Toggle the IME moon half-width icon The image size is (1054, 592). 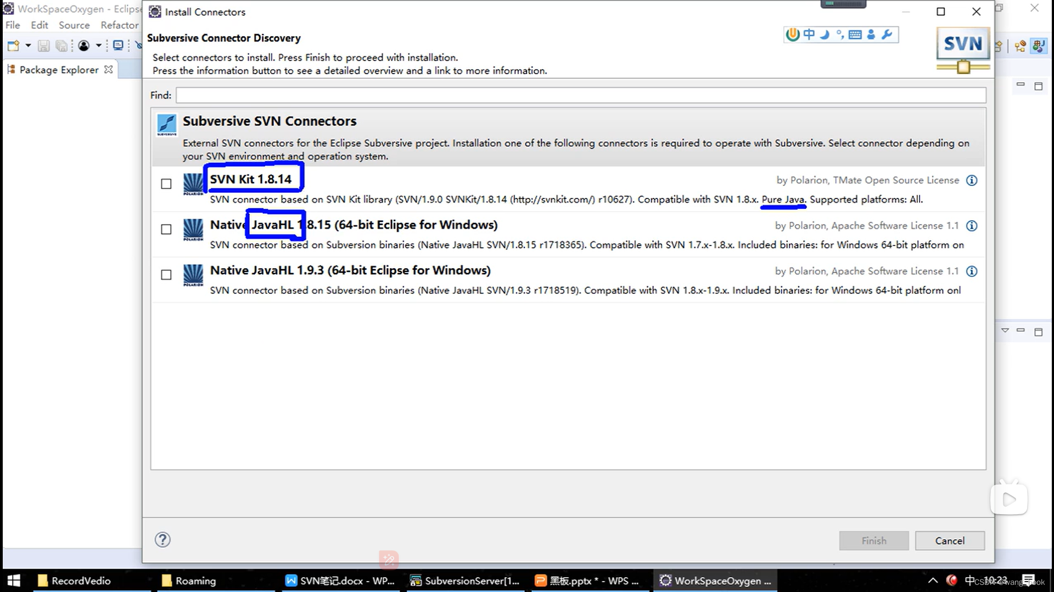pyautogui.click(x=825, y=35)
